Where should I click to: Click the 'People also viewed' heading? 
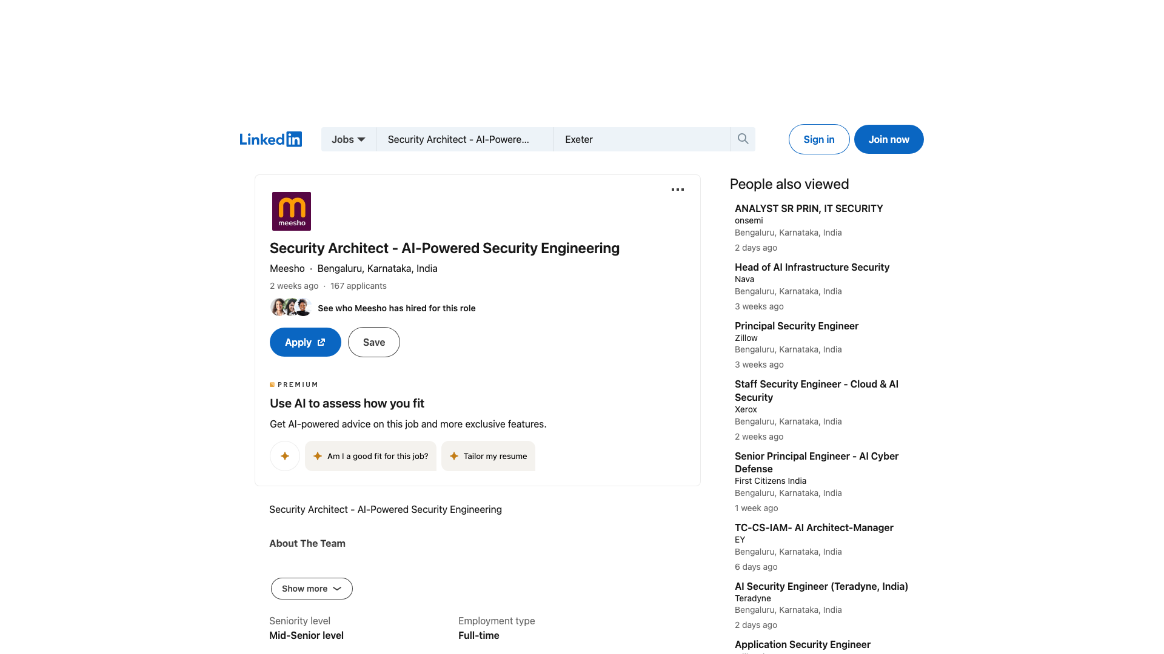[x=789, y=184]
